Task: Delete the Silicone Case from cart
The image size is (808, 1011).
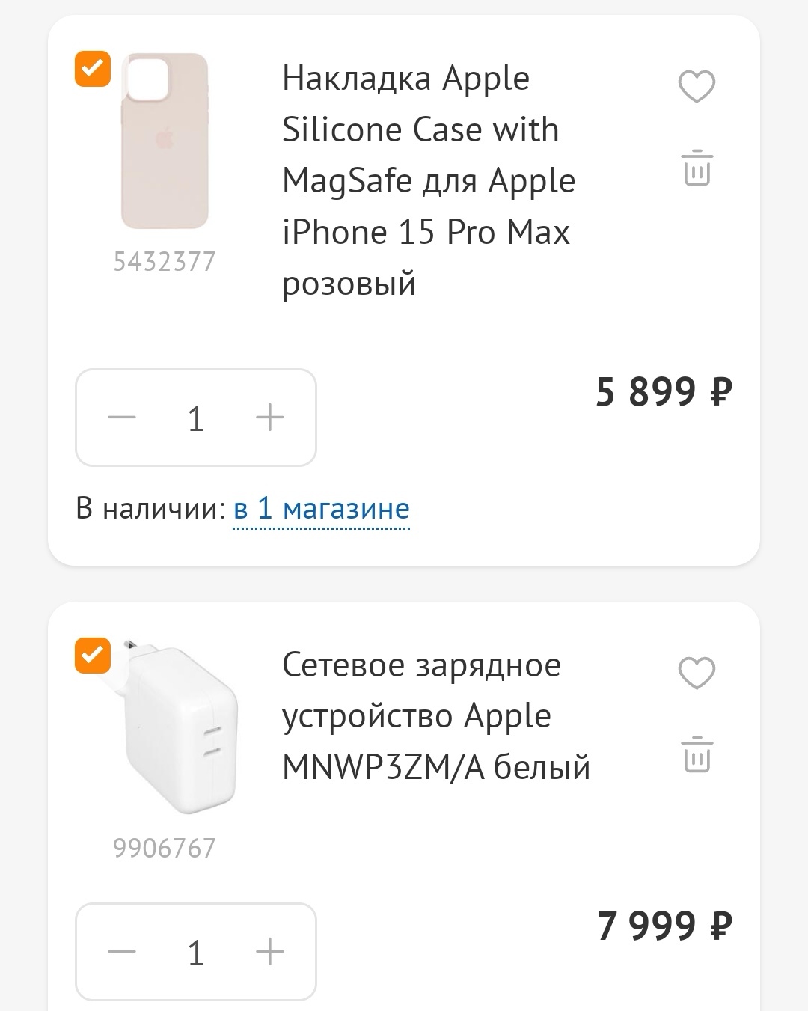Action: tap(697, 168)
